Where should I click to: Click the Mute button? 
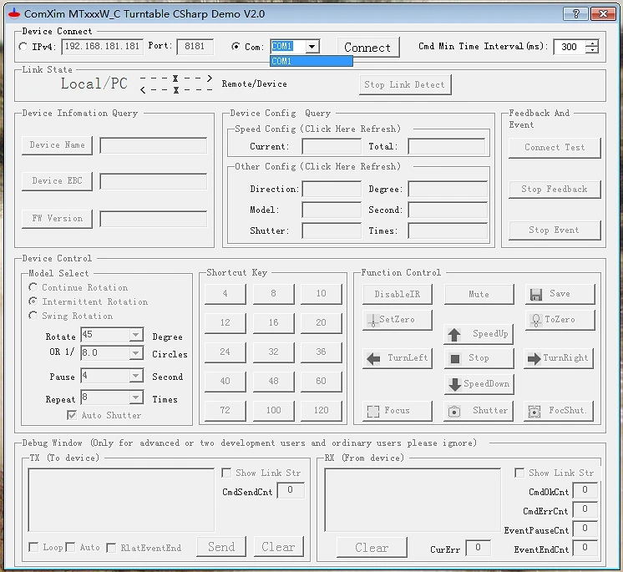479,294
